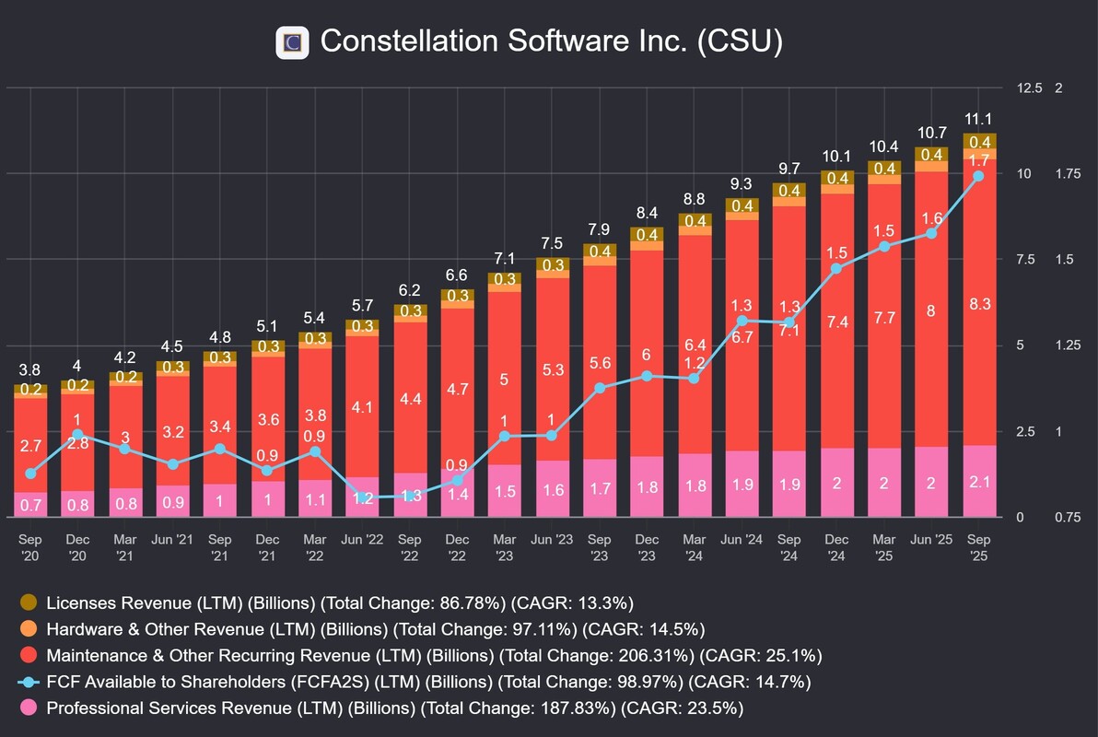Click the Licenses Revenue legend color dot

[29, 602]
